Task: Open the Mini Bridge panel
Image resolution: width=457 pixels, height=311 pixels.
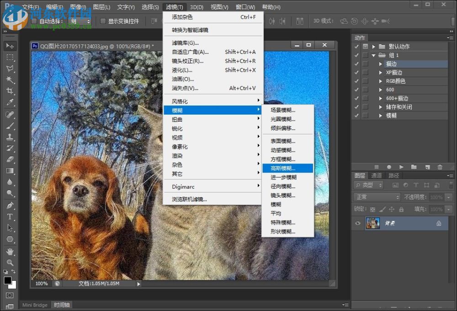Action: [x=35, y=305]
